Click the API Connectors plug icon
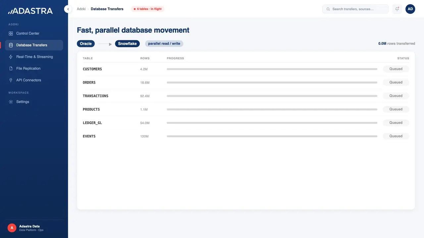Viewport: 424px width, 238px height. point(11,80)
